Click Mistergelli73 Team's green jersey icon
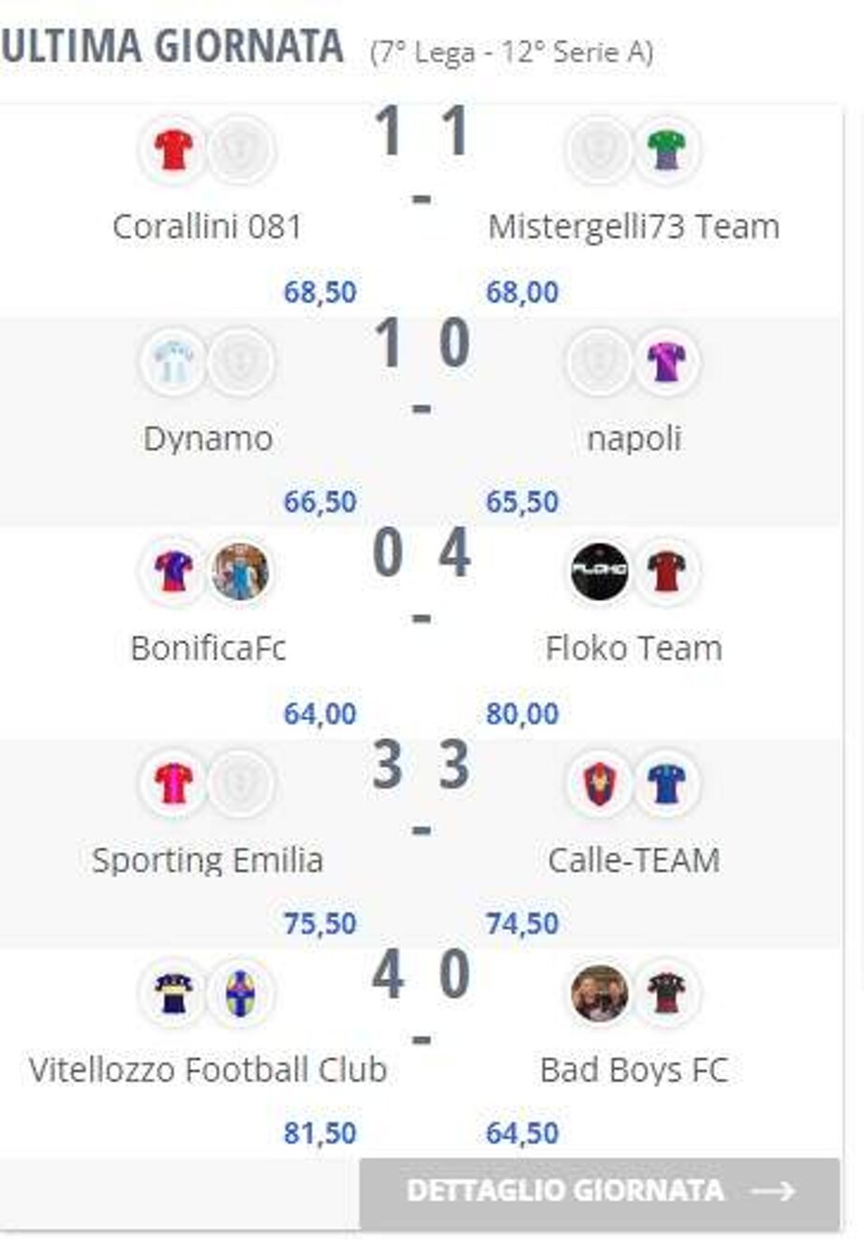This screenshot has height=1258, width=864. [x=666, y=150]
